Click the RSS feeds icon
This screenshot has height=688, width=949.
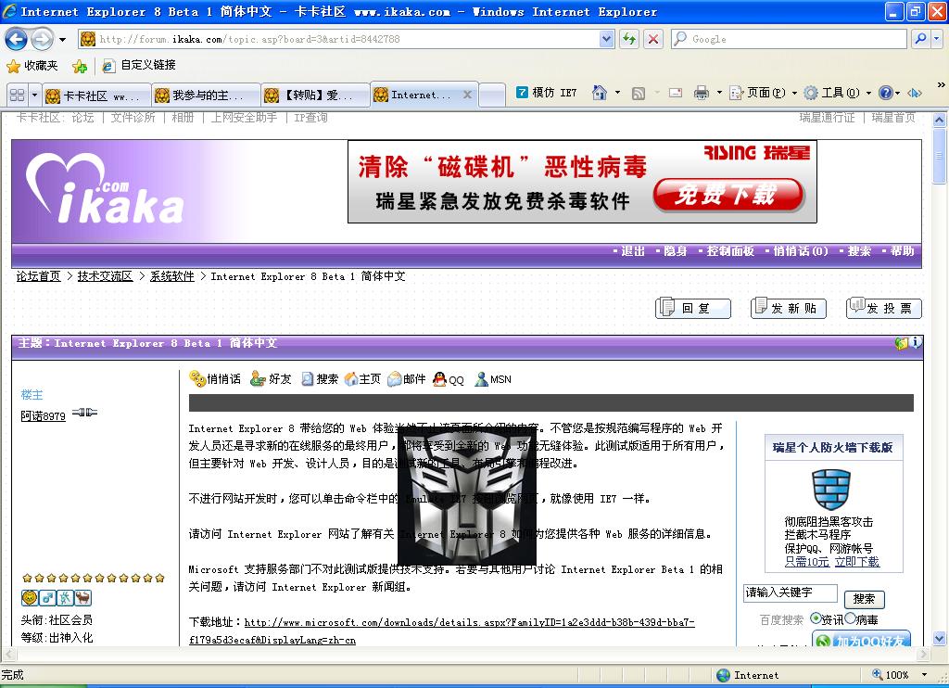click(638, 93)
